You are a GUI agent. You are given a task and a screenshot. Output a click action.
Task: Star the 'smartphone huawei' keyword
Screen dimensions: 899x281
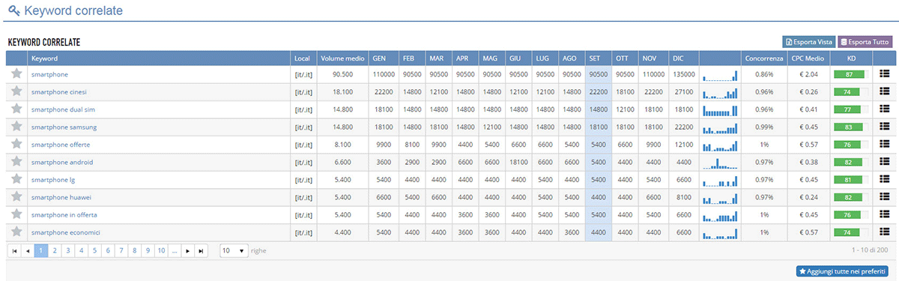16,197
